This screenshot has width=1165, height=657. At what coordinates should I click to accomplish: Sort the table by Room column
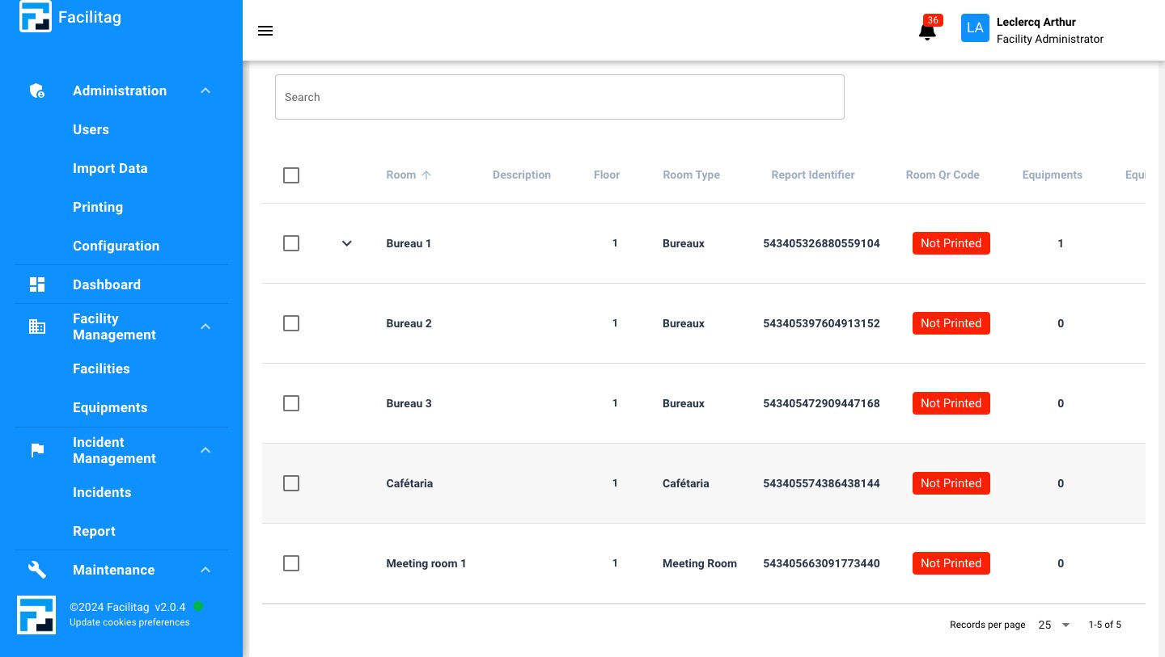(x=409, y=175)
